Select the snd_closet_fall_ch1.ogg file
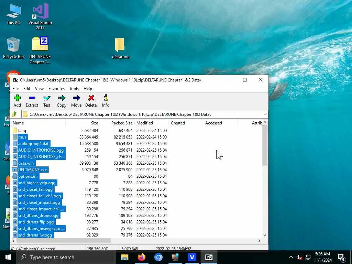Viewport: 352px width, 264px height. coord(40,196)
